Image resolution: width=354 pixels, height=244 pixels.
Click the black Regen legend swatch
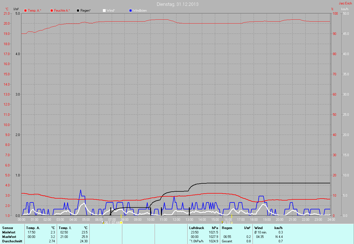tap(78, 11)
